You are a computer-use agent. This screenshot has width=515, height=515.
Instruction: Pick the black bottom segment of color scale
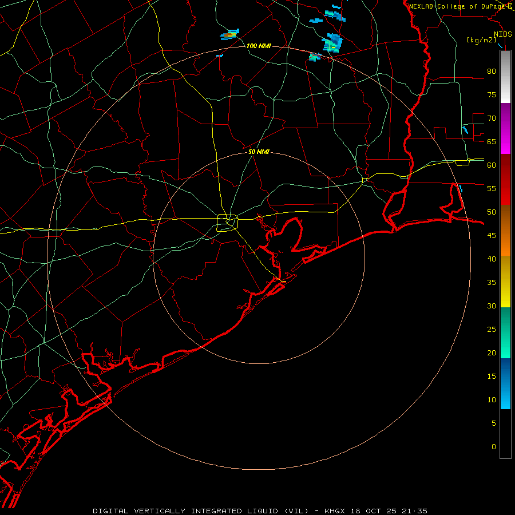click(505, 434)
